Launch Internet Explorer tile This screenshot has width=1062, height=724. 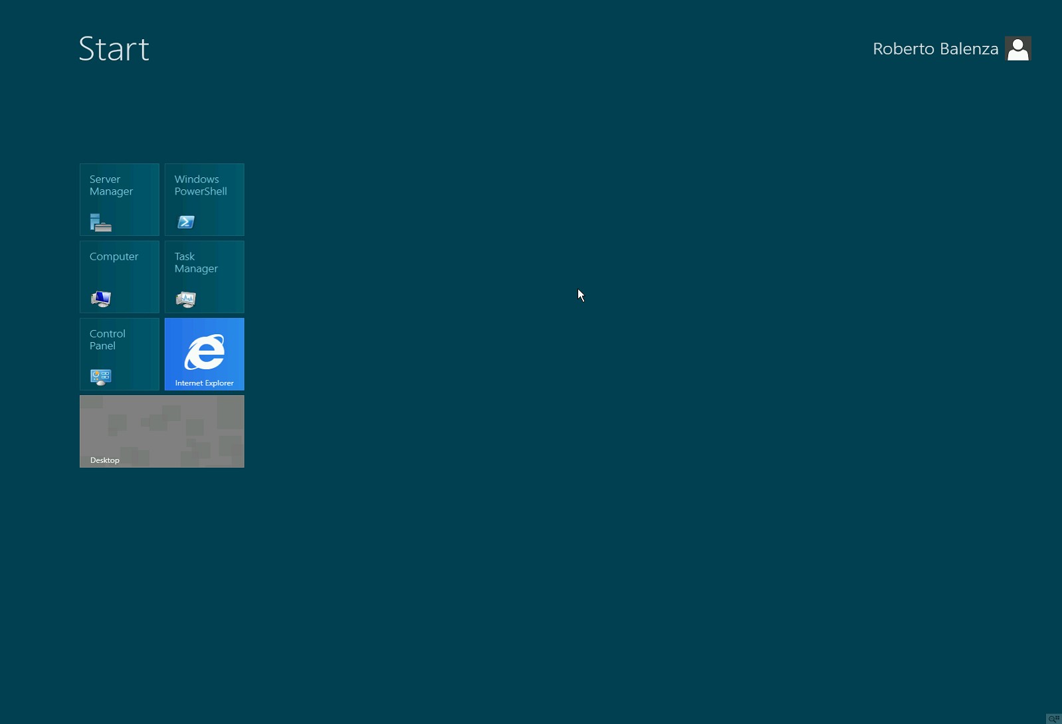pos(204,354)
